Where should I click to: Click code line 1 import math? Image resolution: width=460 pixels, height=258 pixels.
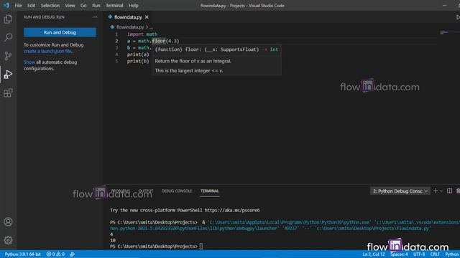pos(142,34)
